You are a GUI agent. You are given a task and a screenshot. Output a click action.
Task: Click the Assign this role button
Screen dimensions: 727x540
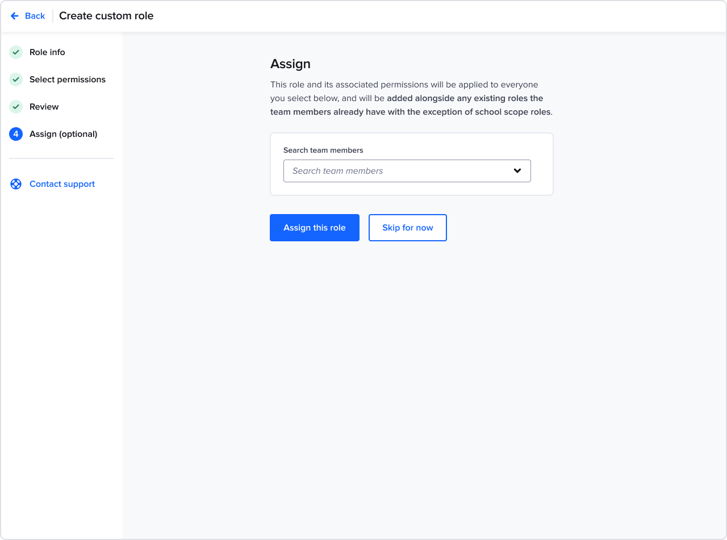[315, 228]
